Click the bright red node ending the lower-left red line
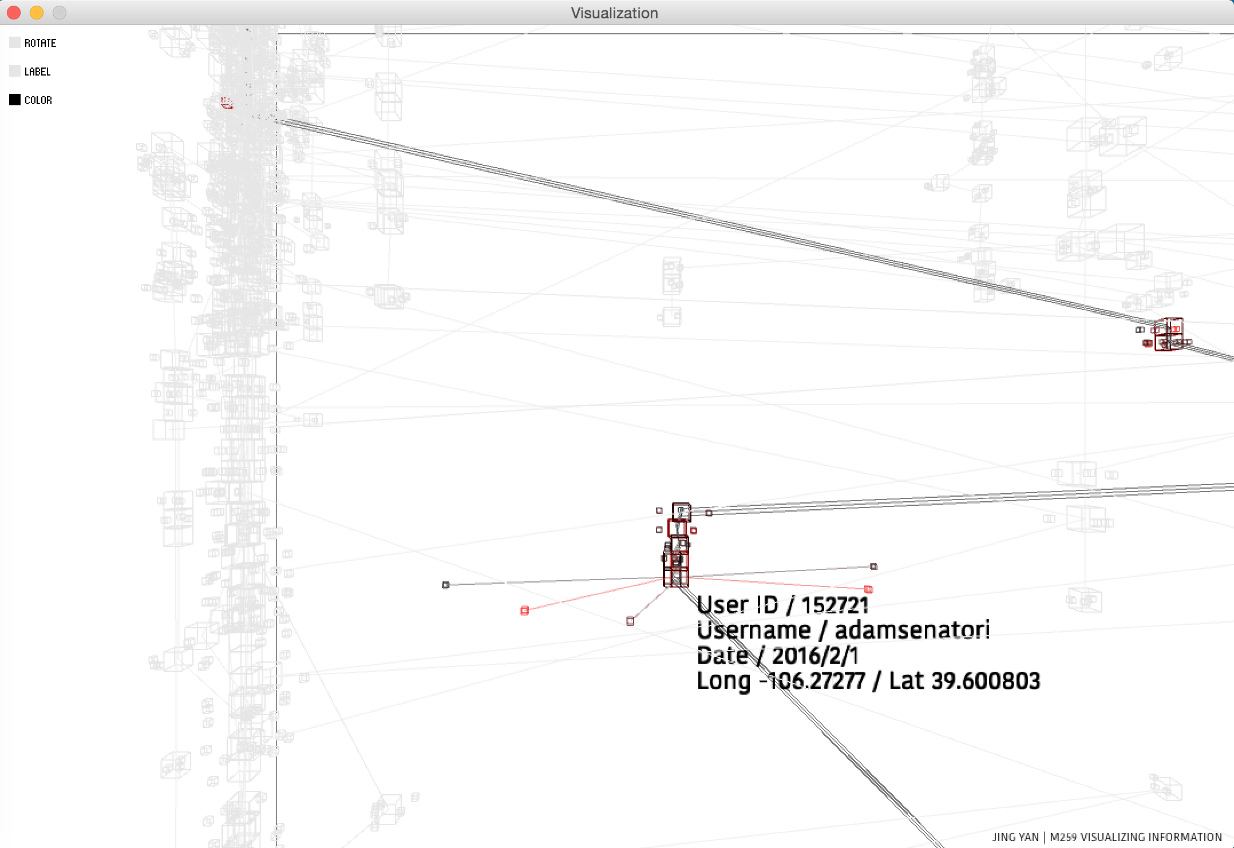 [524, 611]
